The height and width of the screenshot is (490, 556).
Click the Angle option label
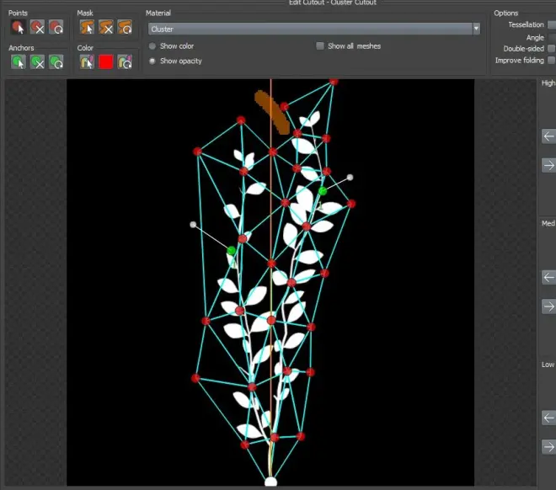click(x=535, y=38)
